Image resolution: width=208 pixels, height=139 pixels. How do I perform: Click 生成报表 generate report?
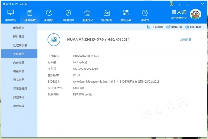pos(155,27)
